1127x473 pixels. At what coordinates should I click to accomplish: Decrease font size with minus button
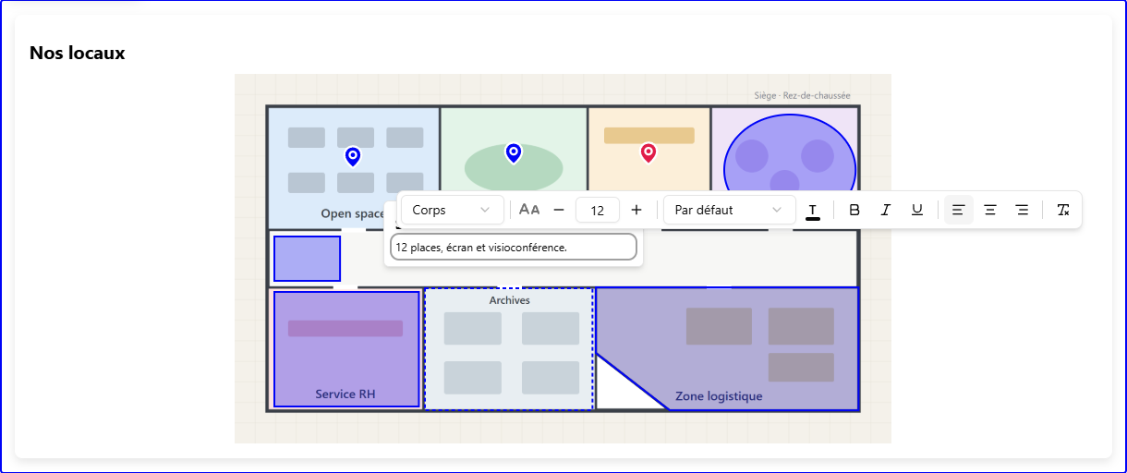559,210
